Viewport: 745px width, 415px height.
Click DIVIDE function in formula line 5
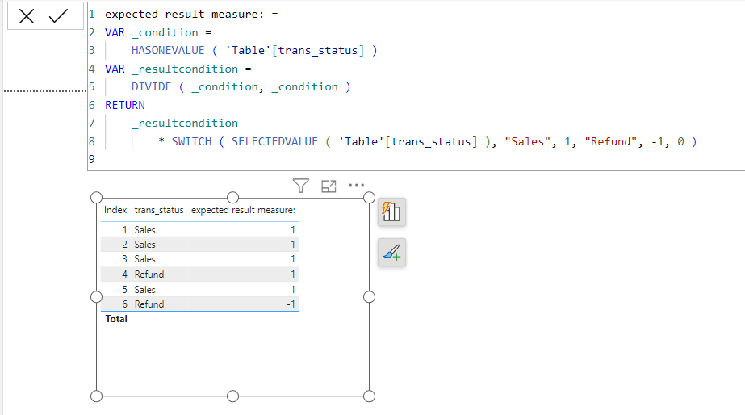click(151, 87)
